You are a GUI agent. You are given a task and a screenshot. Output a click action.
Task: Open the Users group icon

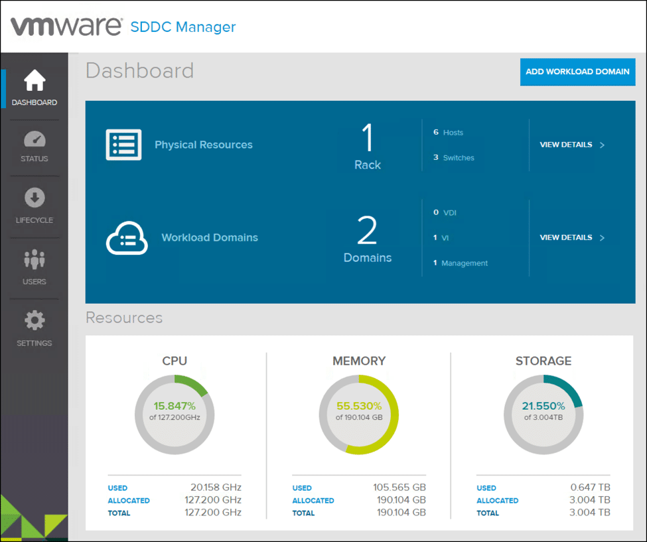tap(35, 259)
